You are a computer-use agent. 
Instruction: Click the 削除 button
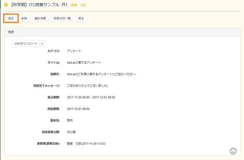24,18
